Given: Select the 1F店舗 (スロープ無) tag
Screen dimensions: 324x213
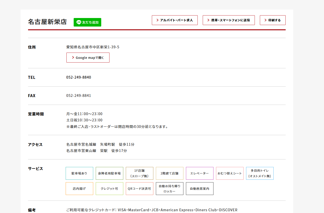Looking at the screenshot, I should pyautogui.click(x=140, y=173).
